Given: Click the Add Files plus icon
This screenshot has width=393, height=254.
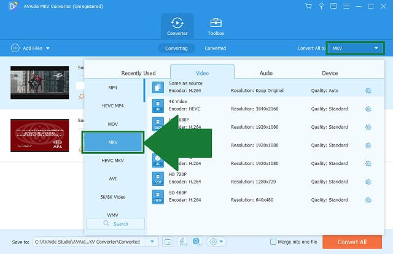Looking at the screenshot, I should click(x=15, y=48).
